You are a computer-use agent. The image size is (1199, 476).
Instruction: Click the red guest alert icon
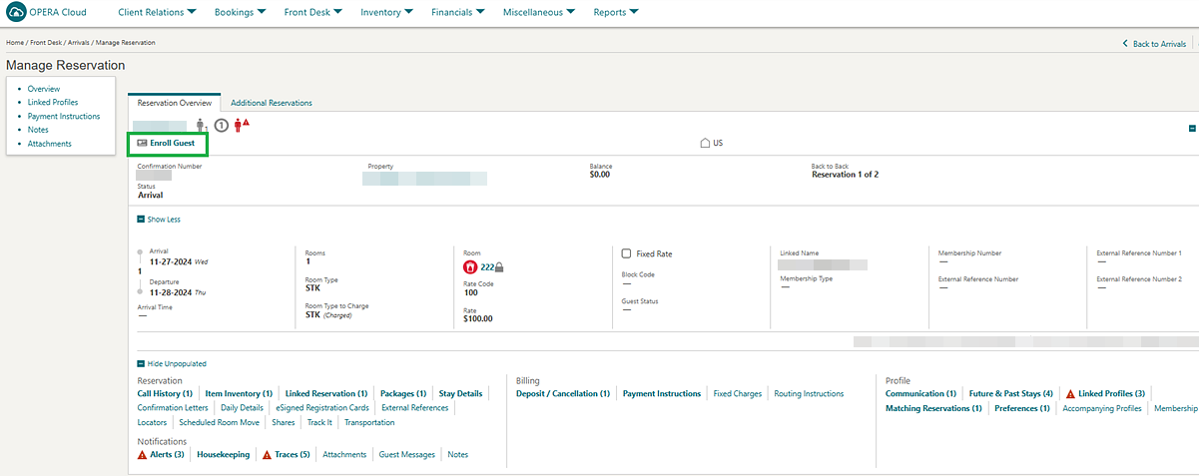[x=241, y=125]
